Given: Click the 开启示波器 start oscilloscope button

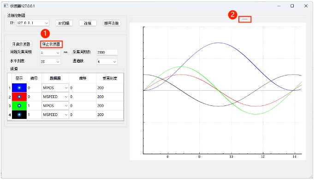Looking at the screenshot, I should point(21,44).
